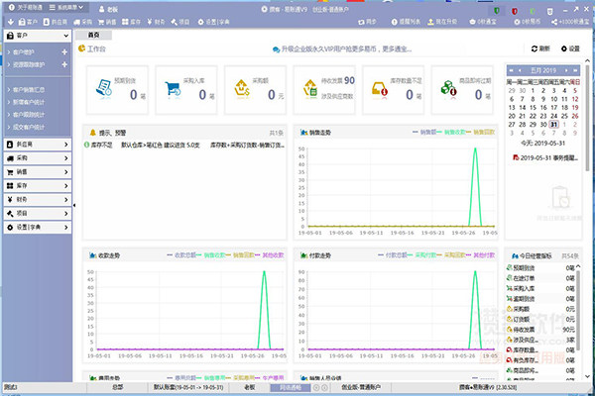595x396 pixels.
Task: Click the 设置 button on workbench header
Action: [x=570, y=49]
